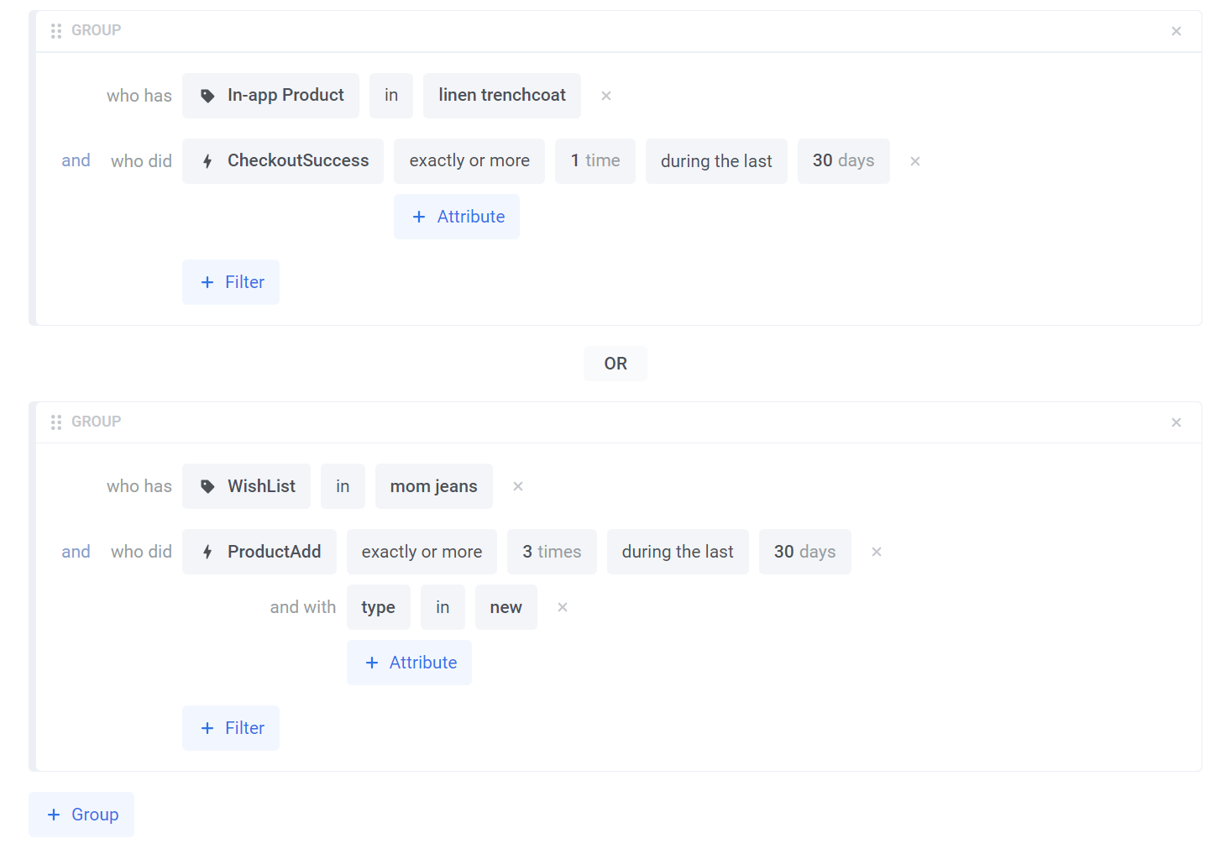Add an attribute to CheckoutSuccess event
The image size is (1231, 849).
457,217
